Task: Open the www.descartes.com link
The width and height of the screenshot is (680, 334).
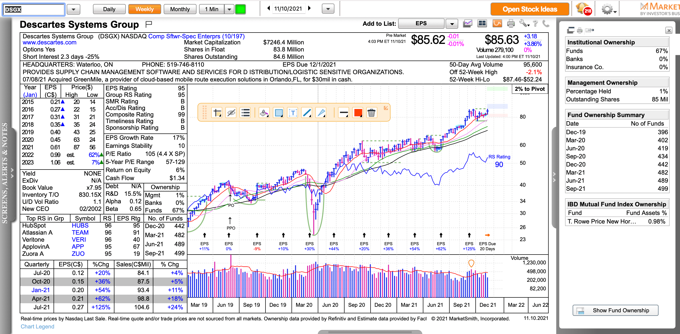Action: pyautogui.click(x=49, y=42)
